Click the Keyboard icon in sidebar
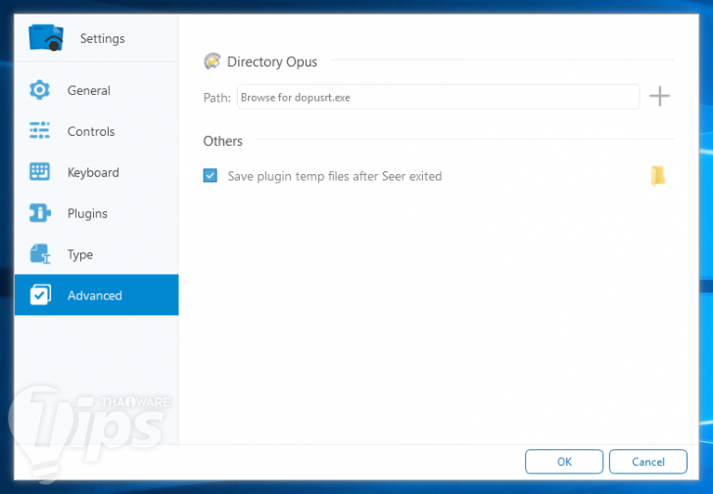The height and width of the screenshot is (494, 713). tap(39, 171)
